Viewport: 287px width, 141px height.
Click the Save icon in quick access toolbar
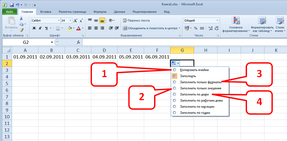tap(12, 5)
